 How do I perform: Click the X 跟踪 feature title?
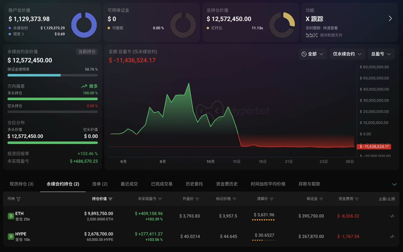(x=314, y=19)
